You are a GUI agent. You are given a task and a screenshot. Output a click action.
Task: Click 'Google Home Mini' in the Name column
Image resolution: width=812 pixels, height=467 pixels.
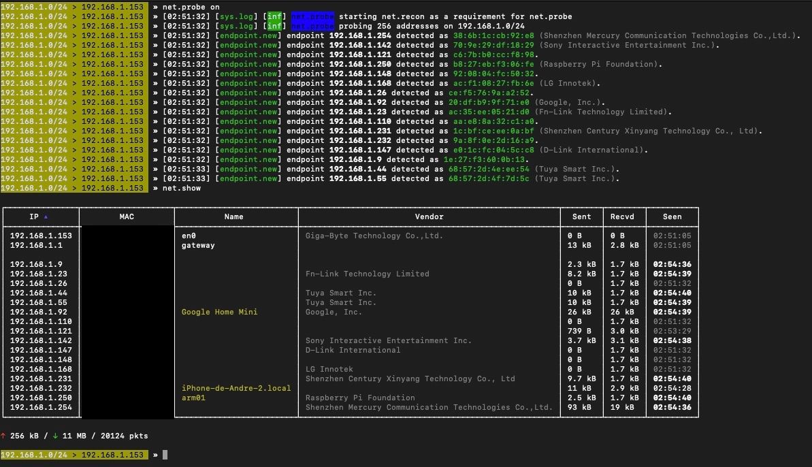tap(220, 312)
